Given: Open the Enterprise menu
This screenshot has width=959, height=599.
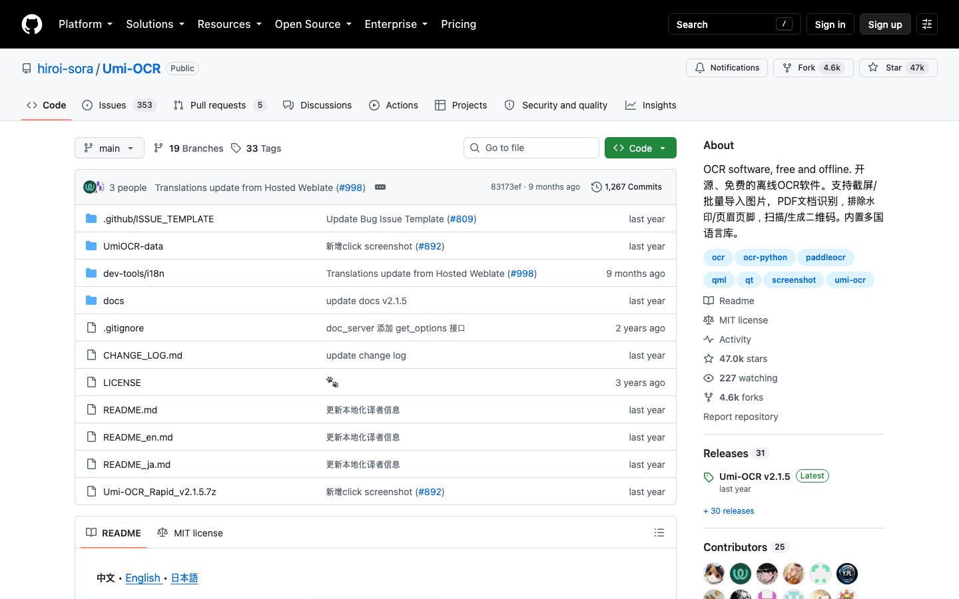Looking at the screenshot, I should 396,24.
